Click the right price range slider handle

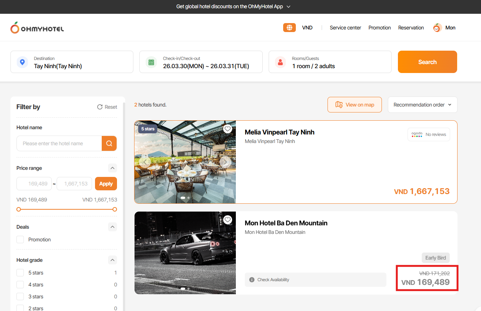115,209
